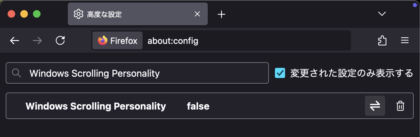Maximize the window using the green button
The width and height of the screenshot is (420, 137).
[37, 14]
